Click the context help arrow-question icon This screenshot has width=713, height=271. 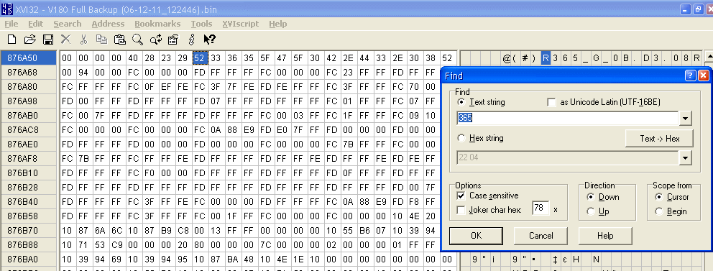(x=209, y=40)
